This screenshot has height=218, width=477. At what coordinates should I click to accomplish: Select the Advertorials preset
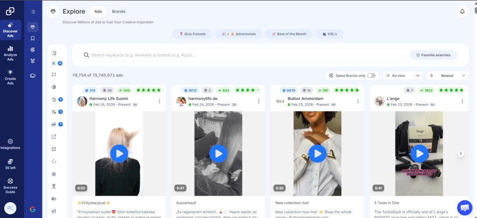coord(238,34)
